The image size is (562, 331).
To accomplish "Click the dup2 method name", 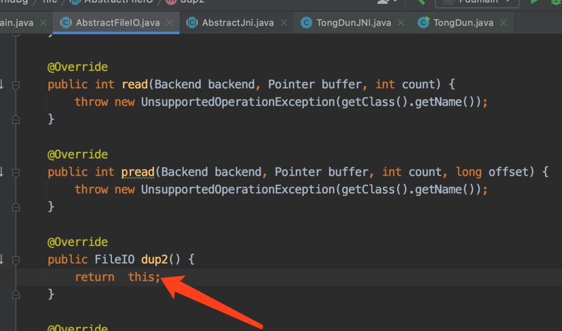I will (155, 259).
